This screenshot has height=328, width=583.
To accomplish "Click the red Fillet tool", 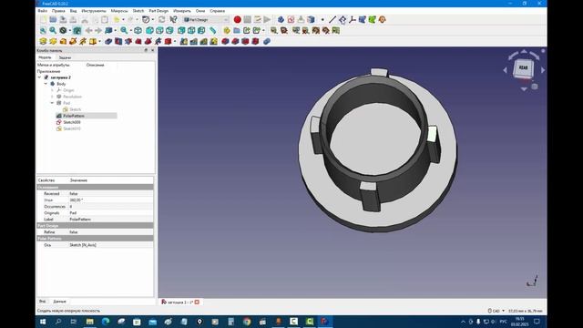I will (x=225, y=41).
